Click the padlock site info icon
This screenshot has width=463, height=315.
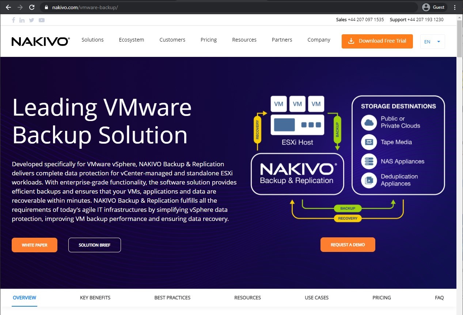point(46,7)
